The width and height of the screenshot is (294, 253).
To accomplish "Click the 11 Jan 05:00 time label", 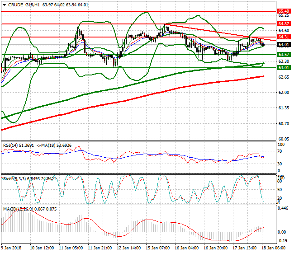I will click(71, 248).
